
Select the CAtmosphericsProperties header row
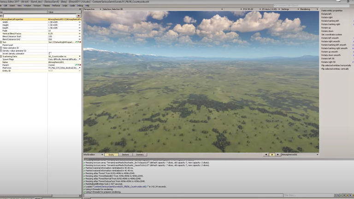pos(41,19)
